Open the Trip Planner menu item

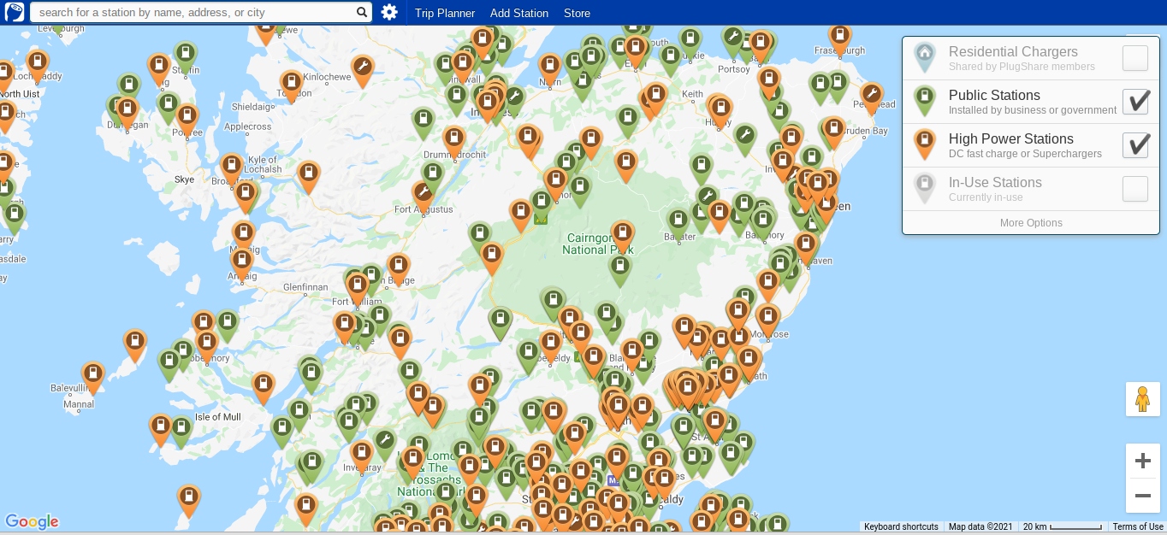pos(445,13)
